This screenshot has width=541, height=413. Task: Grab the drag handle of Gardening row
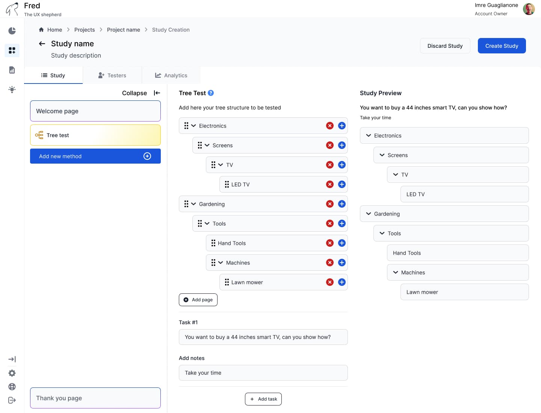coord(186,204)
